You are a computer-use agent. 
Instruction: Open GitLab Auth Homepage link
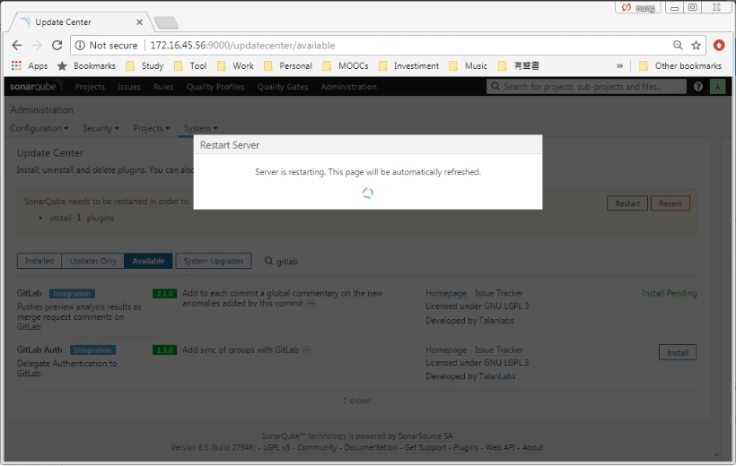(x=446, y=350)
